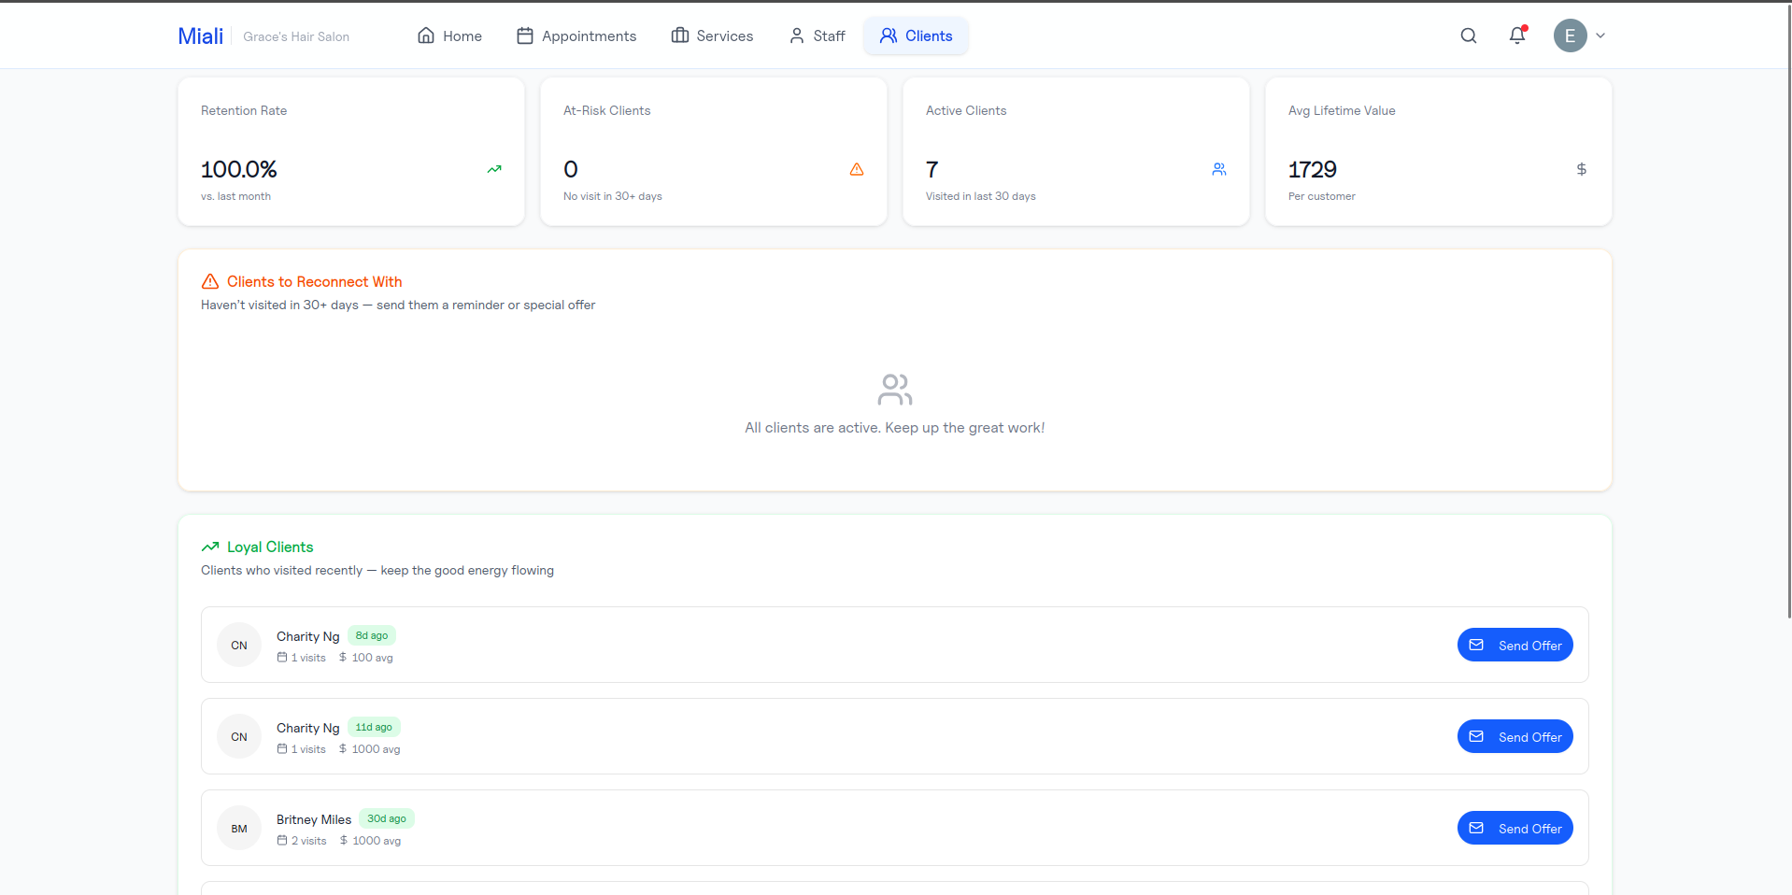Image resolution: width=1792 pixels, height=895 pixels.
Task: Send Offer to Charity Ng
Action: pyautogui.click(x=1515, y=645)
